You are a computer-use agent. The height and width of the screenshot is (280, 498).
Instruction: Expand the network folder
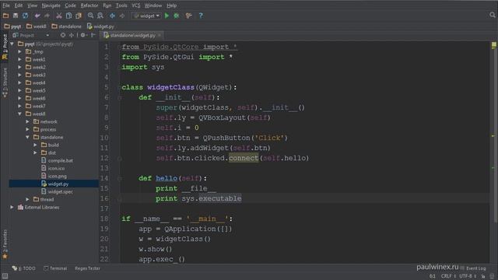click(x=28, y=121)
